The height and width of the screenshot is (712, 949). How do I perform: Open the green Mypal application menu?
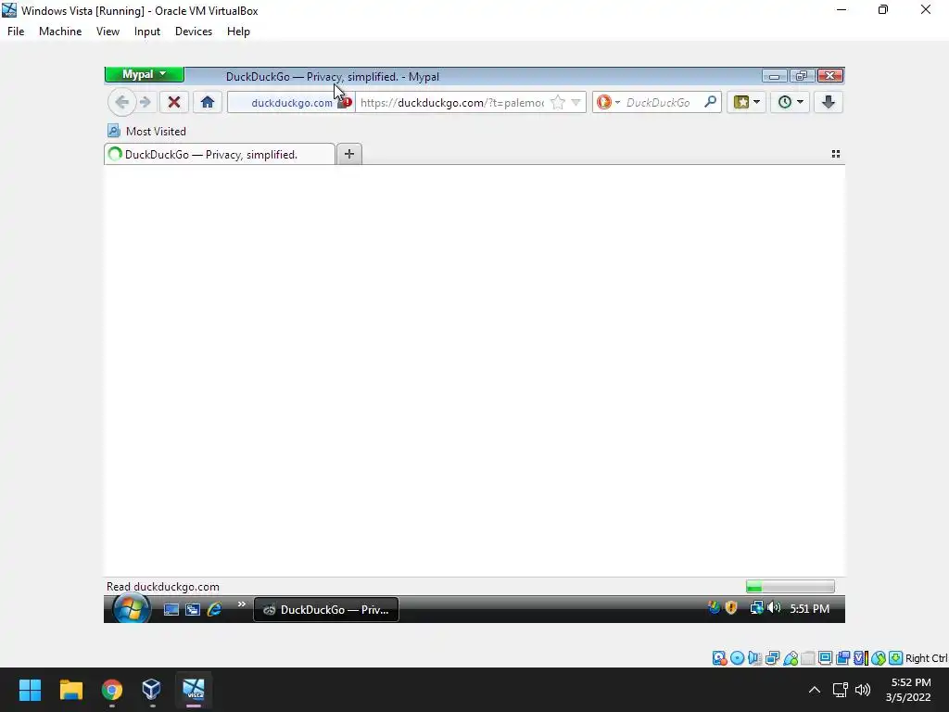click(x=144, y=74)
